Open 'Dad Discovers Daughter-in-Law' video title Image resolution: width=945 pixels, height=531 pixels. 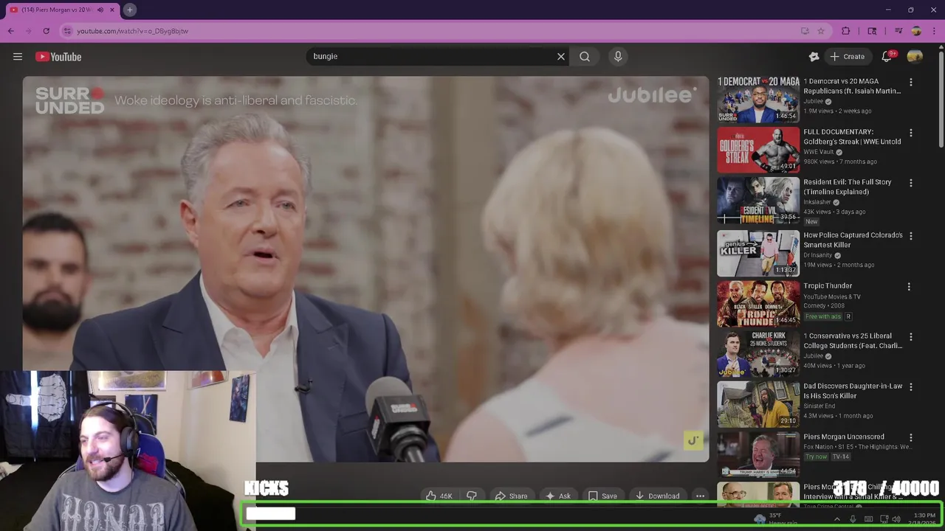pyautogui.click(x=853, y=391)
